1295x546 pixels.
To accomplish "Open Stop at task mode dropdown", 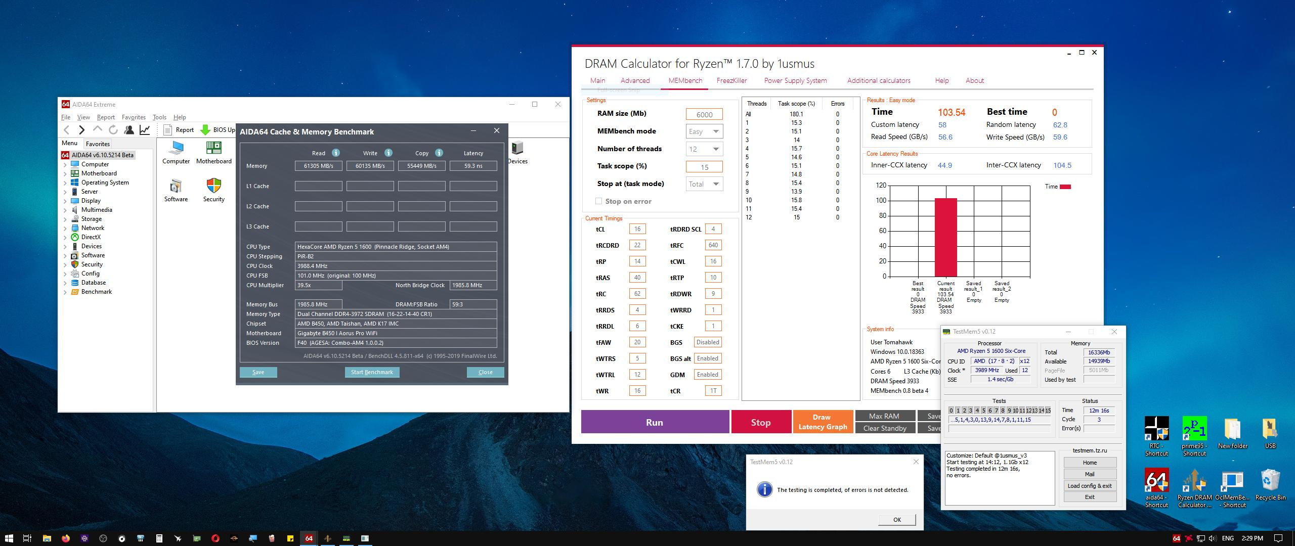I will 704,184.
